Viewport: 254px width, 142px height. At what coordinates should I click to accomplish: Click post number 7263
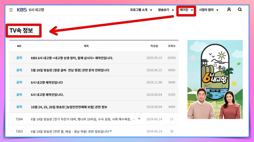pyautogui.click(x=19, y=131)
